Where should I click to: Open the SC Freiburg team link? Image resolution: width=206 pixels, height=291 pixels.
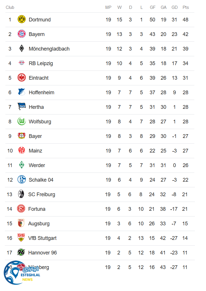pos(42,194)
